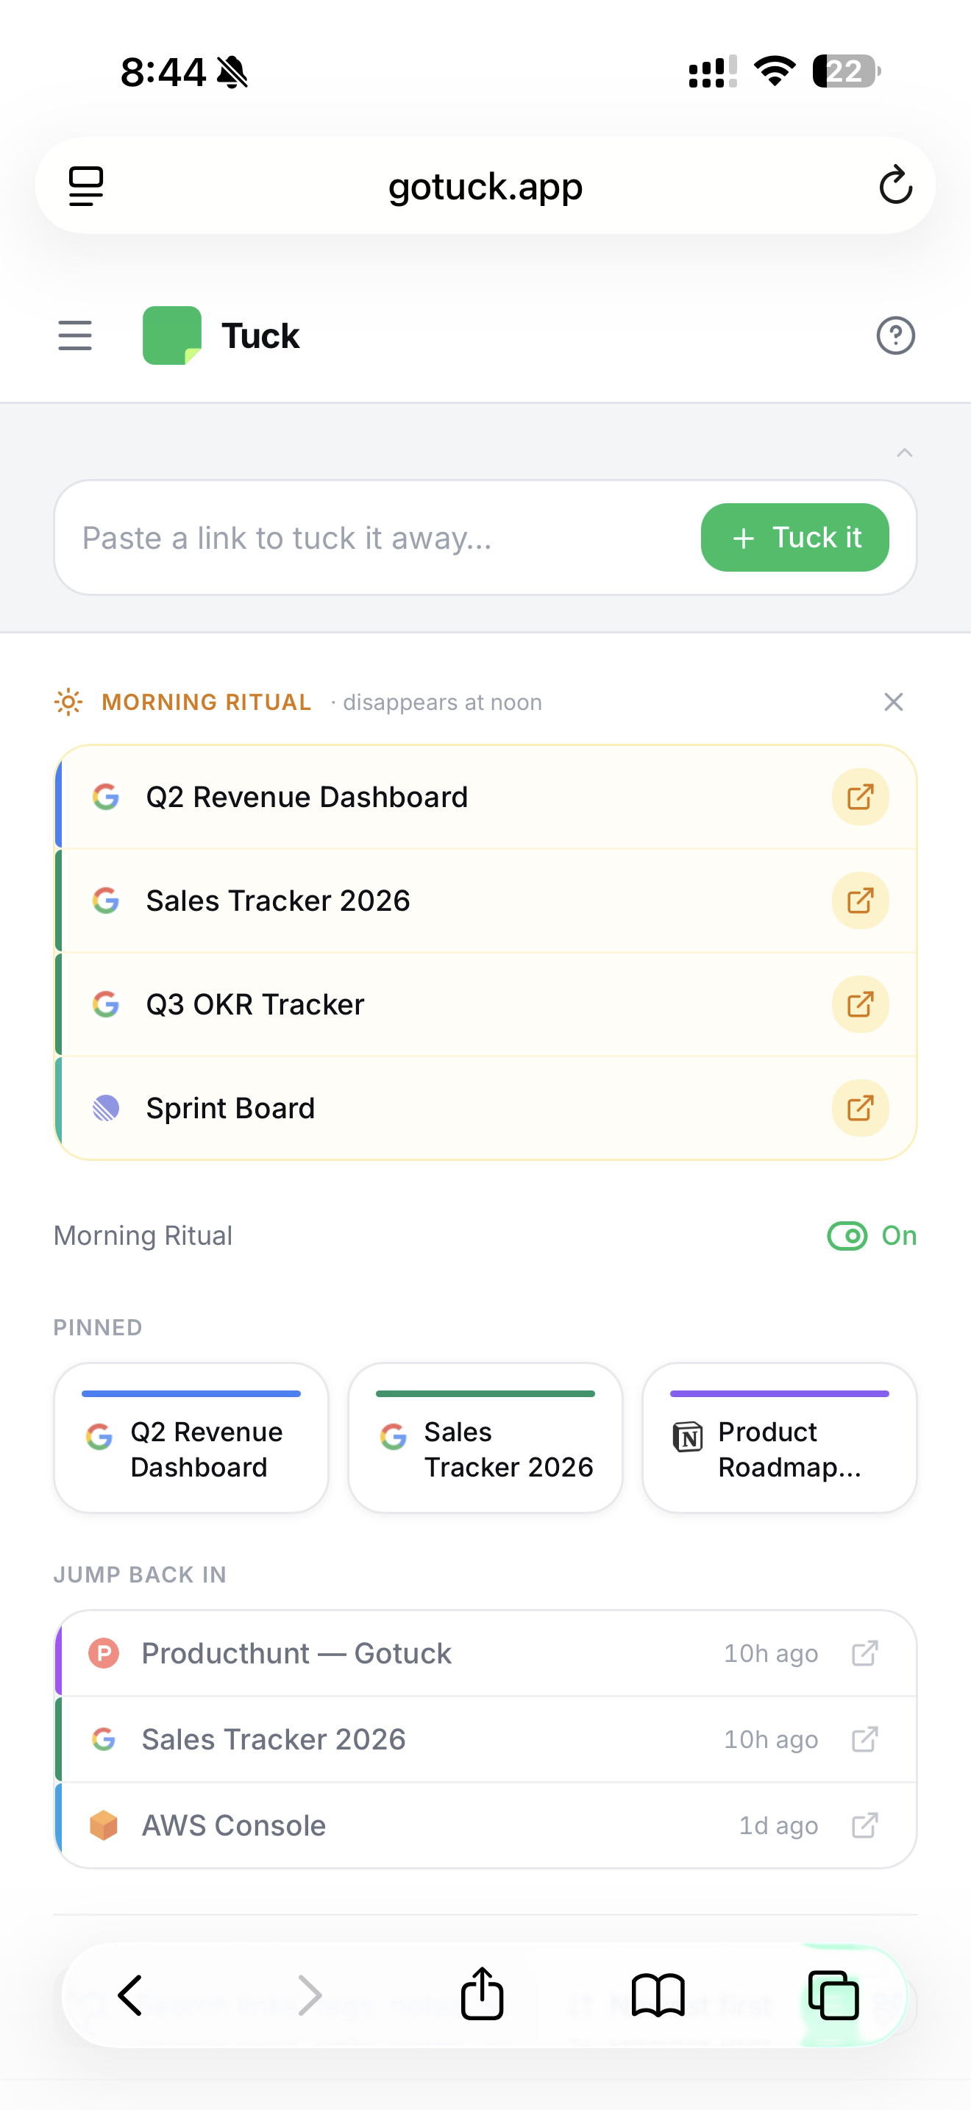Select Q2 Revenue Dashboard ritual row
The width and height of the screenshot is (971, 2110).
click(485, 797)
